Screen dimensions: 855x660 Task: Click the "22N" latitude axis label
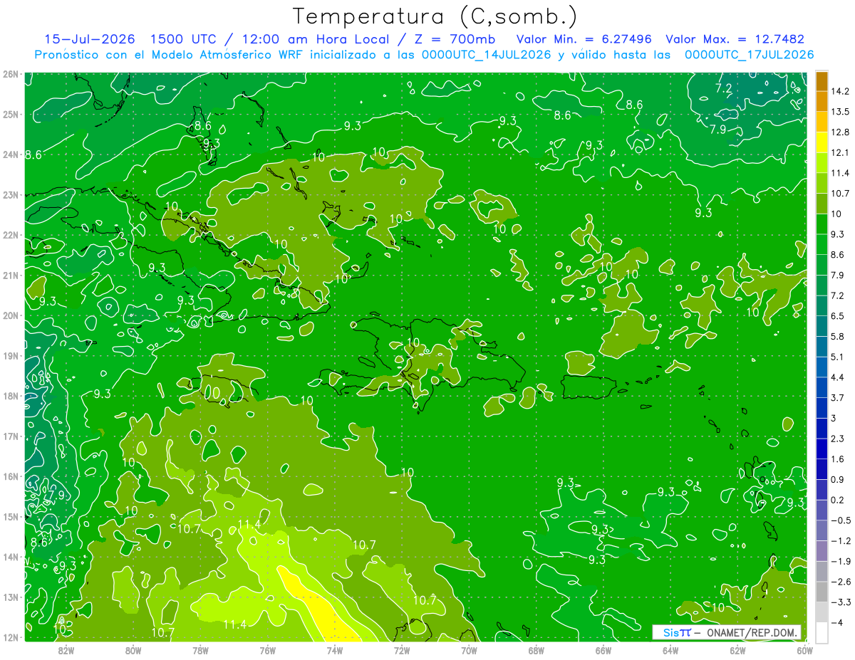(11, 235)
